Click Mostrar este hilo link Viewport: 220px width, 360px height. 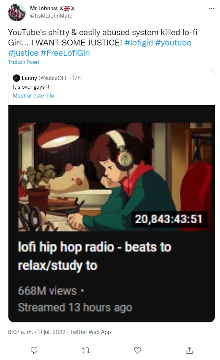(x=33, y=96)
